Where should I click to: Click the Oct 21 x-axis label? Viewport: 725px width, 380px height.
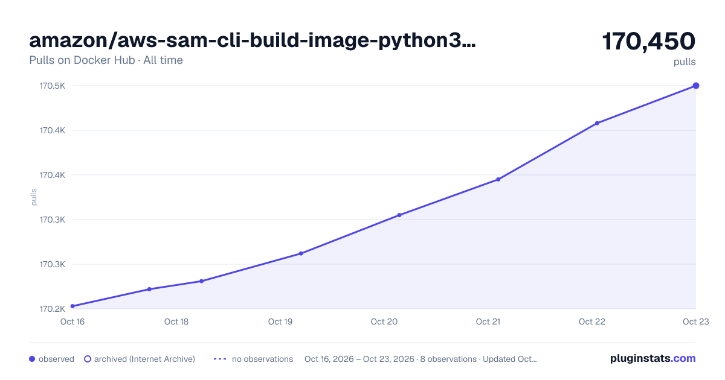click(488, 321)
